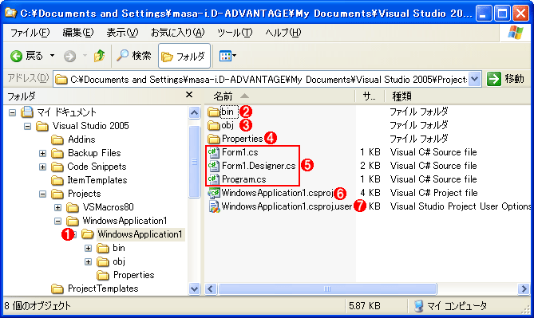Screen dimensions: 534x318
Task: Click the Visual Studio 2005 folder icon
Action: [x=42, y=126]
